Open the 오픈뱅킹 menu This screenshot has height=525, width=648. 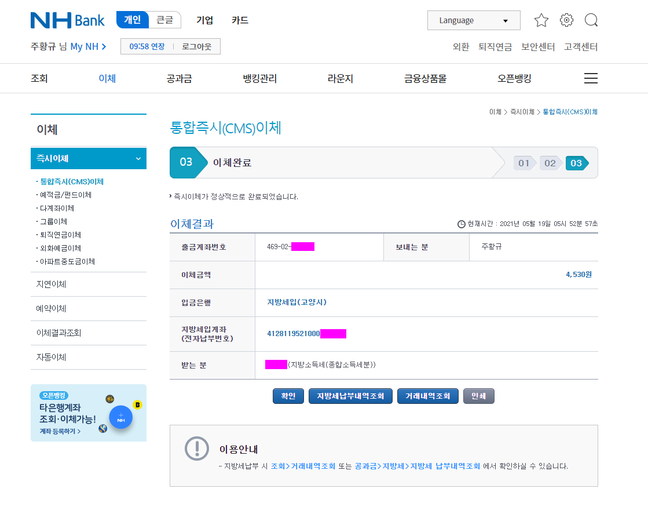pyautogui.click(x=514, y=78)
